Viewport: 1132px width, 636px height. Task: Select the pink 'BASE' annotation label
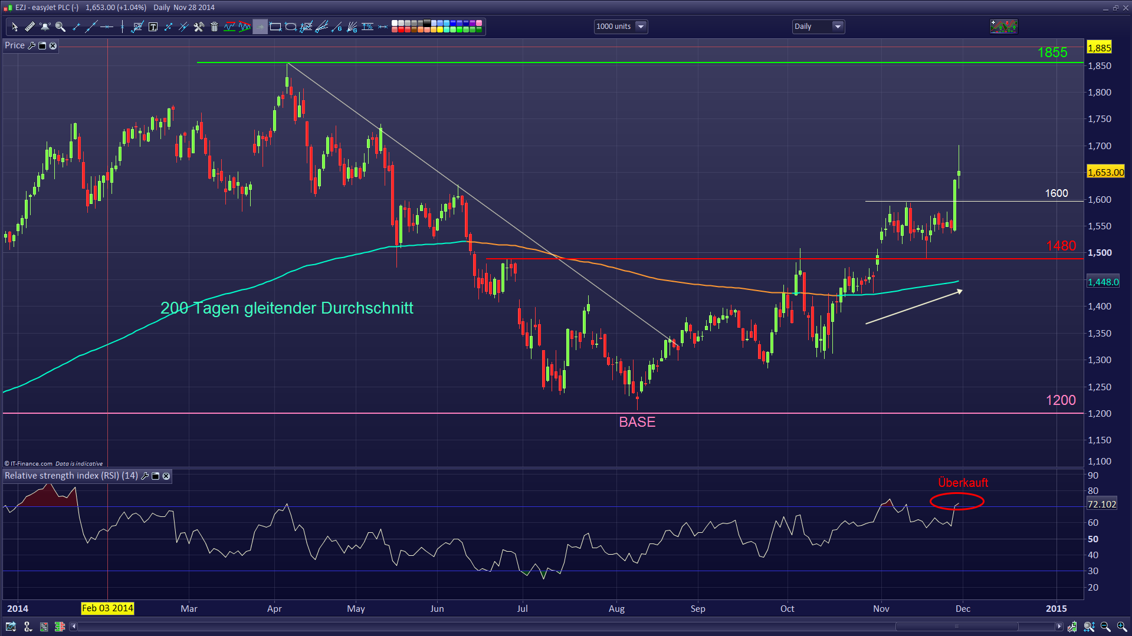[637, 422]
